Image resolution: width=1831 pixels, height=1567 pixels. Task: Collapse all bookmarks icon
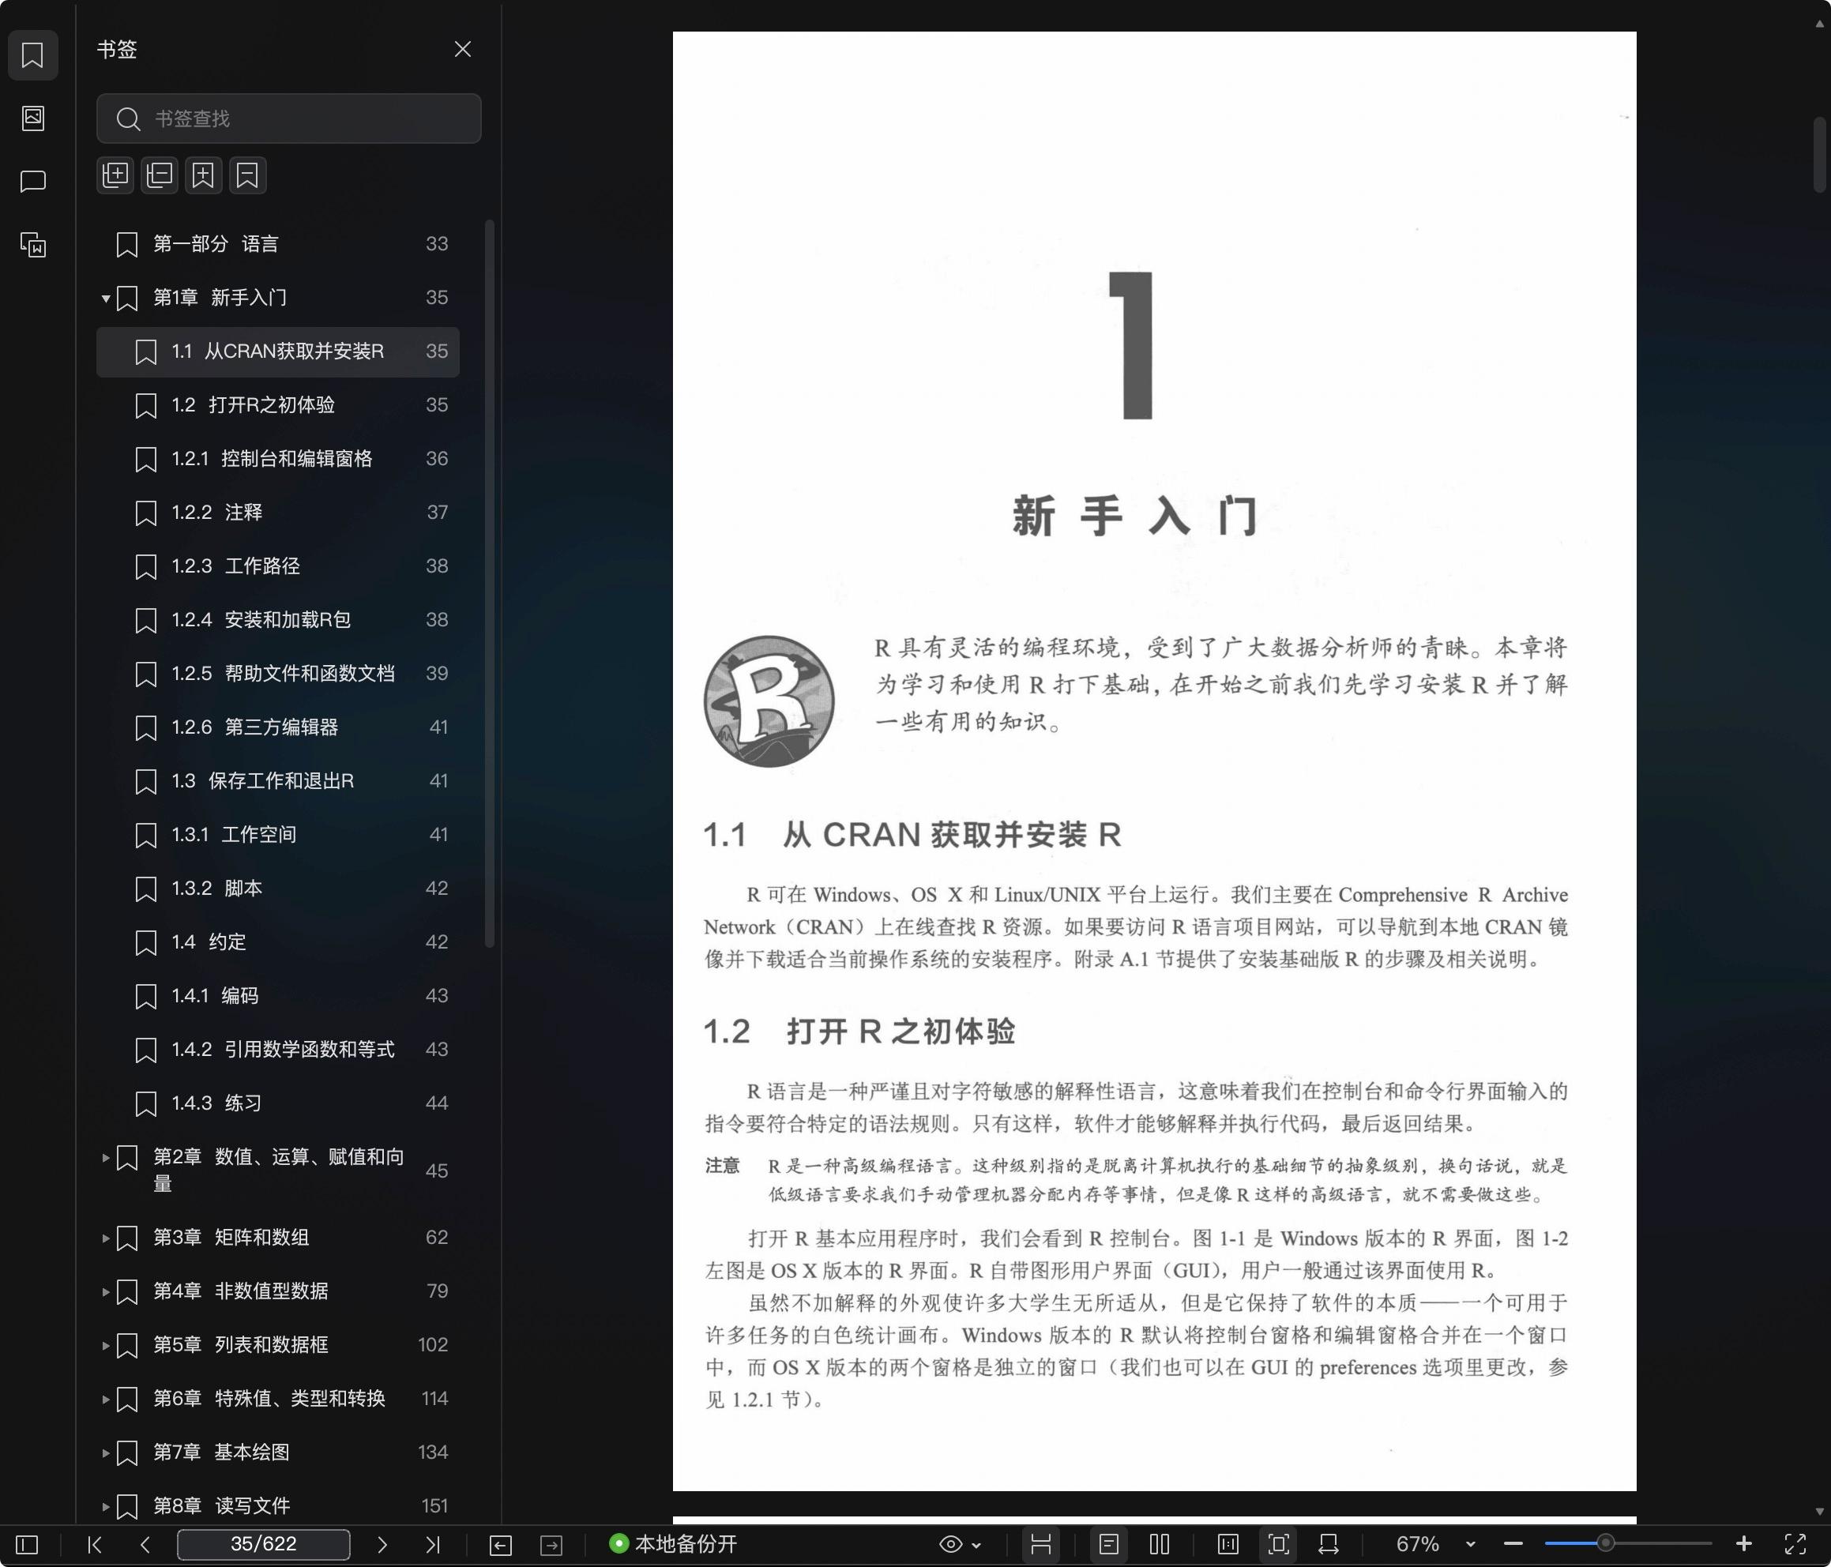coord(159,175)
